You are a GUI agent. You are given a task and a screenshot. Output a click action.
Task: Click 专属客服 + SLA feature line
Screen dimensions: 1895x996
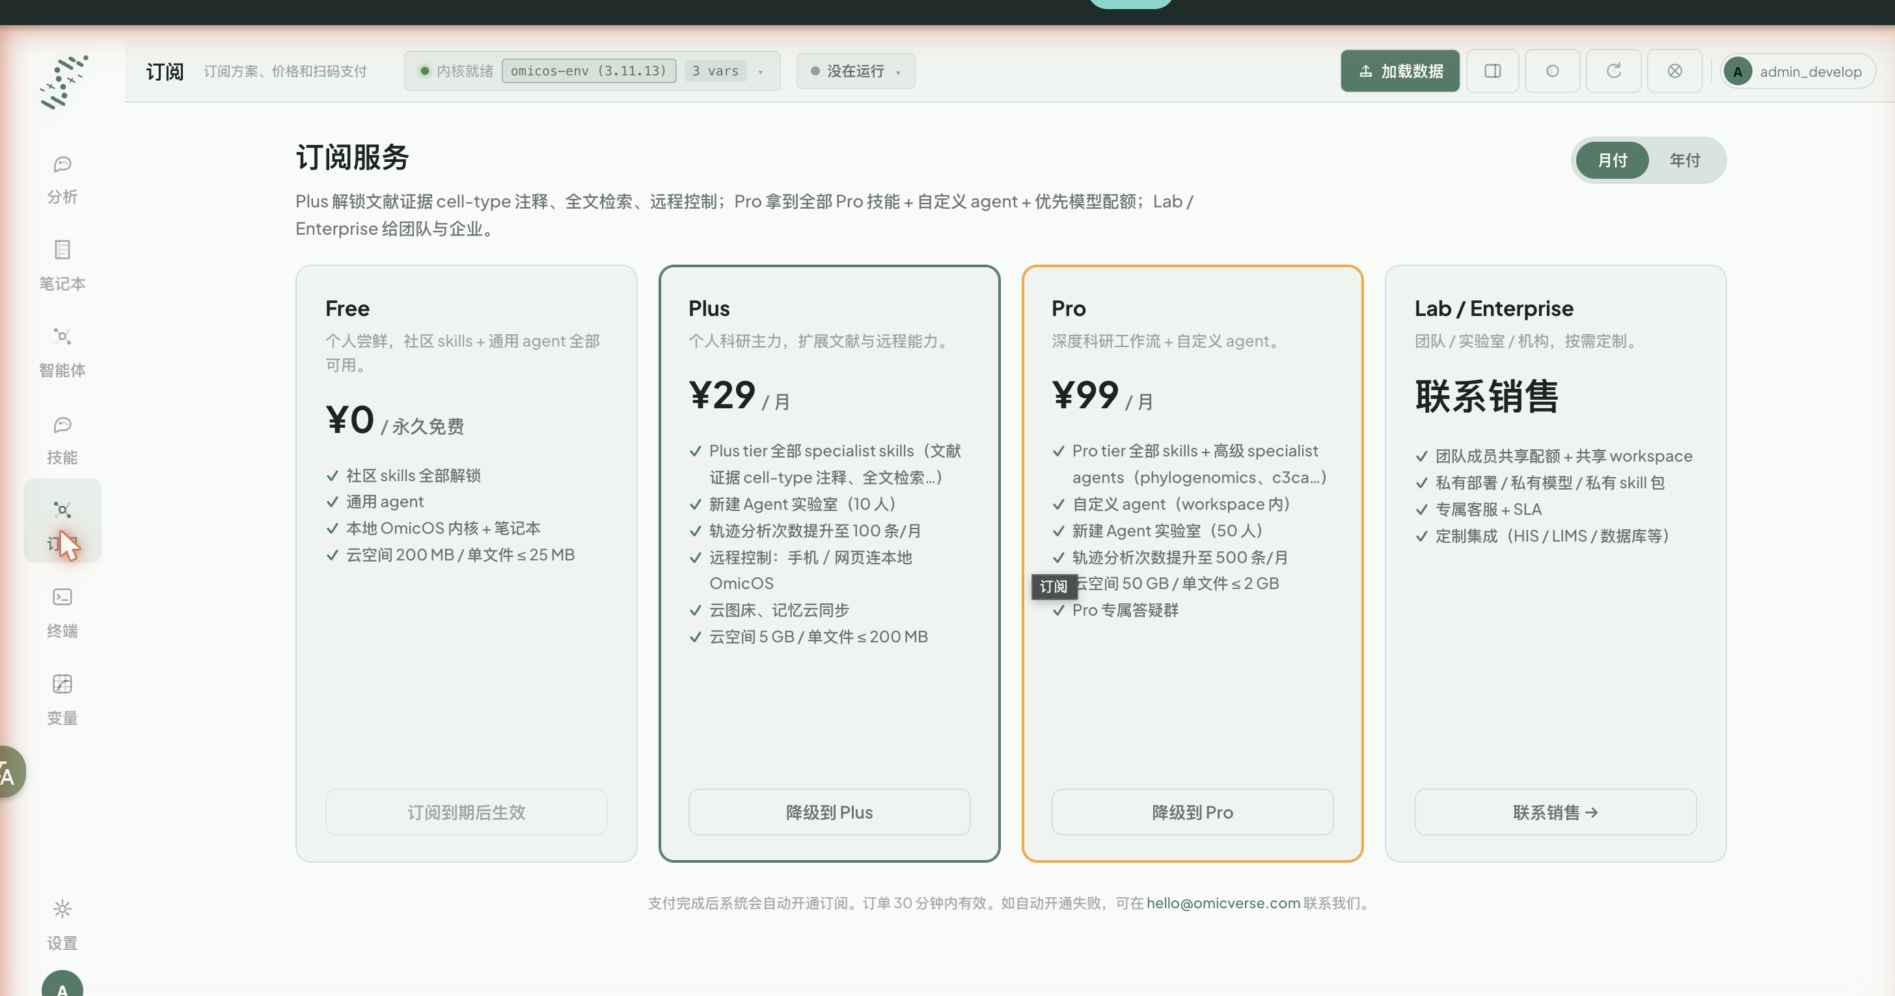pyautogui.click(x=1488, y=510)
